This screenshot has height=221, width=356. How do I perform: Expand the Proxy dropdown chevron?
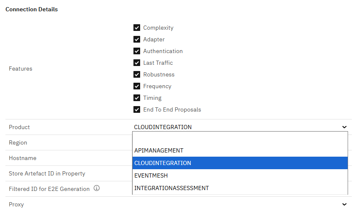tap(344, 205)
